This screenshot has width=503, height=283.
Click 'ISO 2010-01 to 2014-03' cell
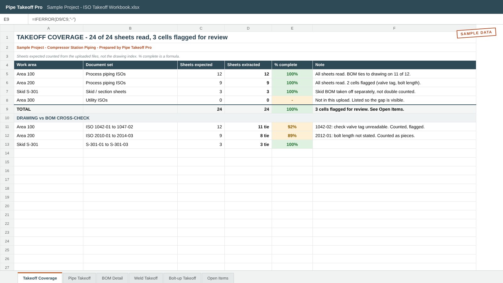pyautogui.click(x=130, y=136)
